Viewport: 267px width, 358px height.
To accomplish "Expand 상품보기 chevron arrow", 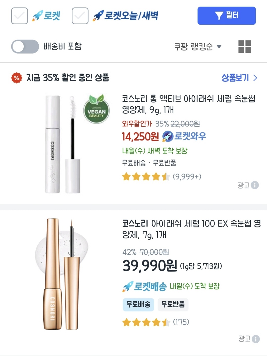I will tap(255, 78).
